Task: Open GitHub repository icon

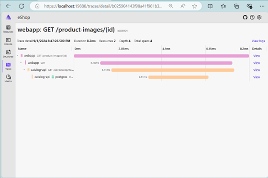Action: pyautogui.click(x=245, y=17)
